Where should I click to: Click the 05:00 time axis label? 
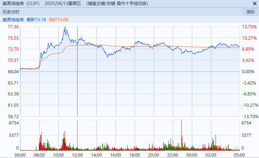click(239, 155)
